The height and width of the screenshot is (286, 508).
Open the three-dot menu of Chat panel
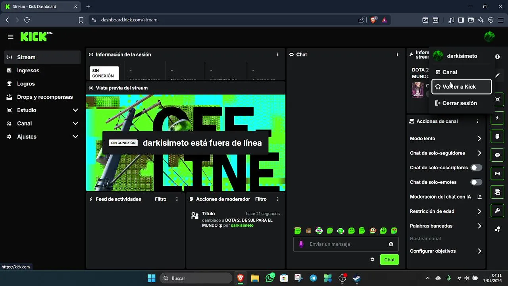point(397,54)
